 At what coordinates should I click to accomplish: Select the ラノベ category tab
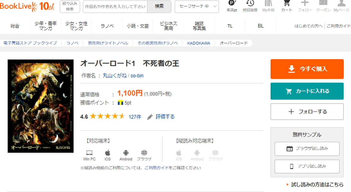pyautogui.click(x=107, y=26)
